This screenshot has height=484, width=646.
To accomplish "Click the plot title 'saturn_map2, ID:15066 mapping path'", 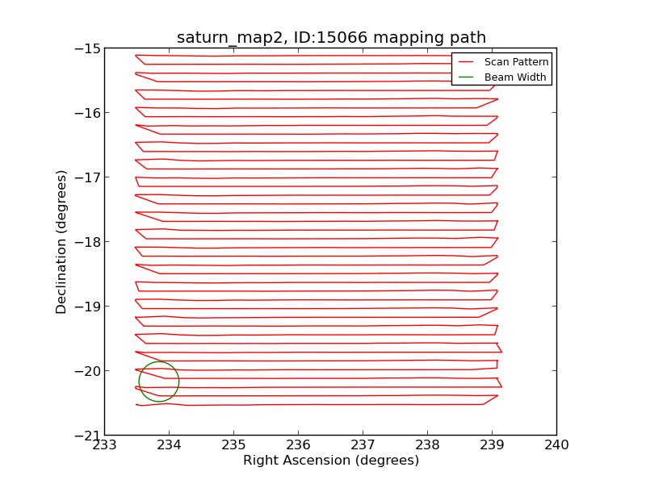I will tap(331, 37).
